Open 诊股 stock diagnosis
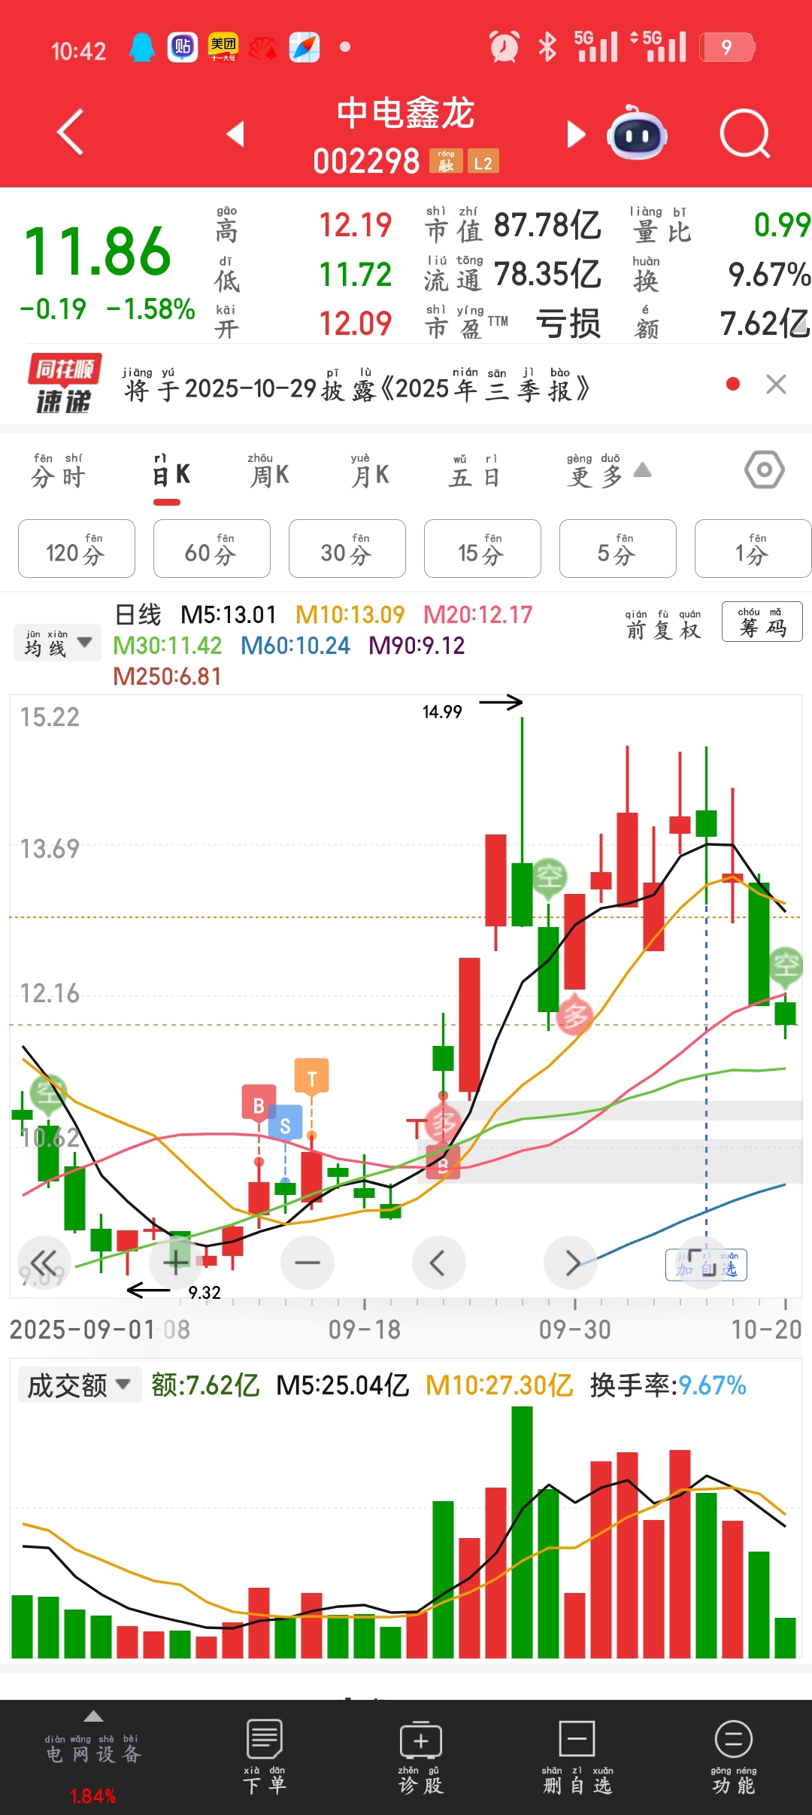This screenshot has width=812, height=1815. click(421, 1758)
